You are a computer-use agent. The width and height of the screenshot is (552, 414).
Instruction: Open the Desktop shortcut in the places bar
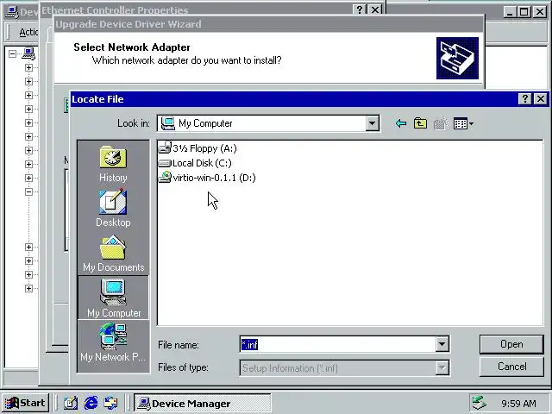[x=113, y=208]
